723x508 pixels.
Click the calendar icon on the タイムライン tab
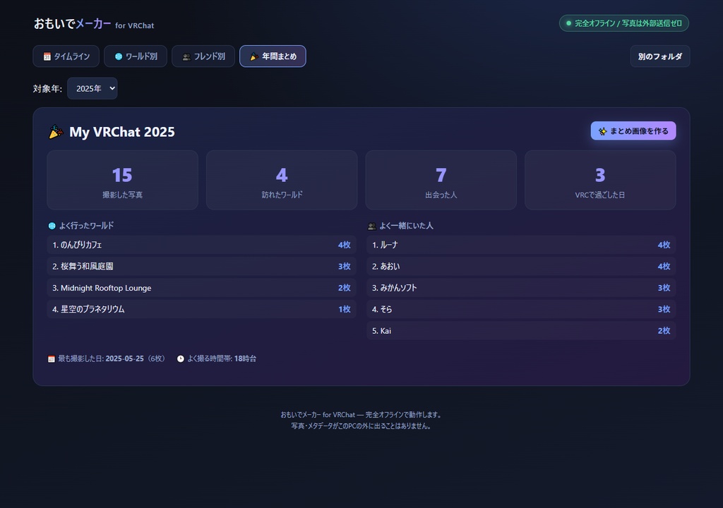(47, 56)
